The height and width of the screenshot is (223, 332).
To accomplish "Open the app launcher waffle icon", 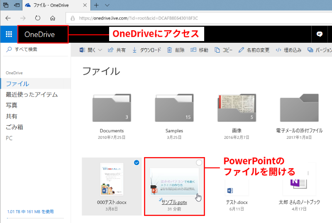I will [x=9, y=34].
